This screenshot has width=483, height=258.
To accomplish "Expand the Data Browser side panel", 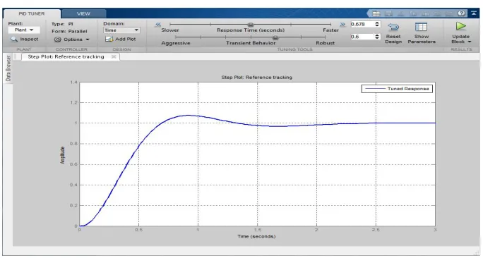I will [8, 68].
